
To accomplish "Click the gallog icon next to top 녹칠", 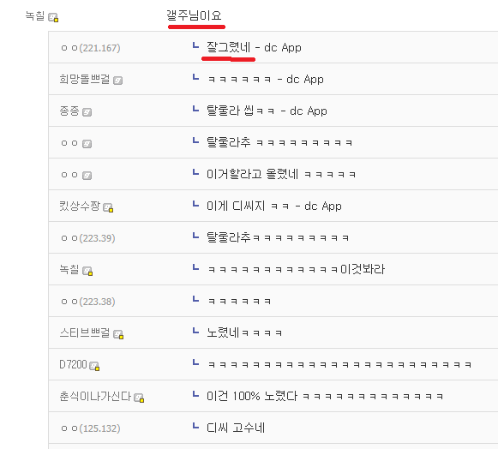I will coord(53,17).
